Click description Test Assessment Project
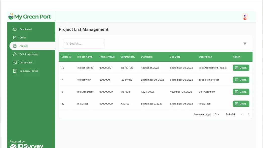The height and width of the screenshot is (148, 263). (x=213, y=68)
